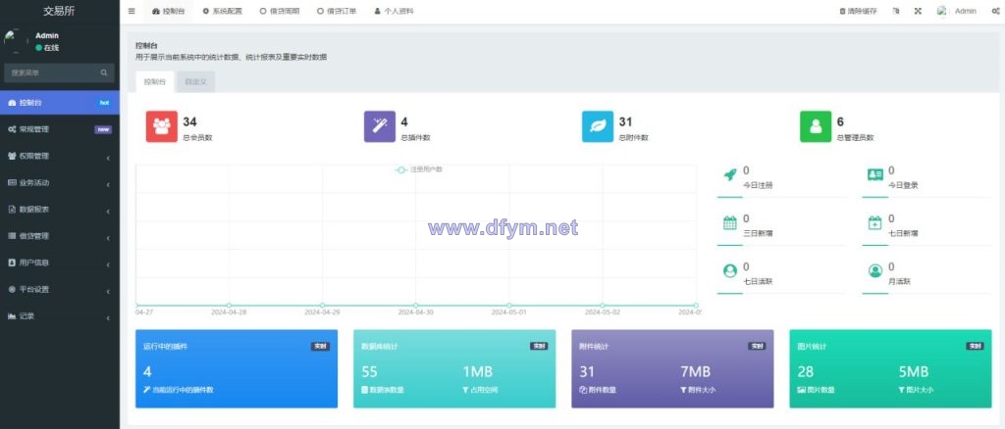This screenshot has height=429, width=1005.
Task: Click the chart icon beside 记录
Action: coord(12,315)
